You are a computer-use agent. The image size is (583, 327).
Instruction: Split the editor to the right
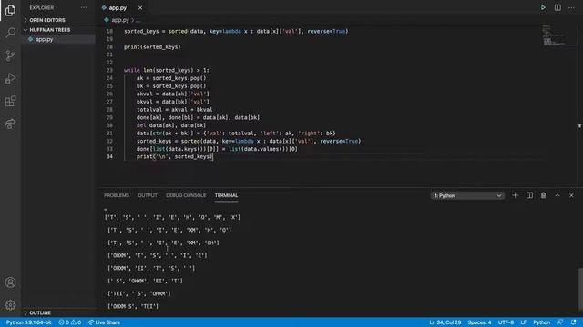coord(557,7)
